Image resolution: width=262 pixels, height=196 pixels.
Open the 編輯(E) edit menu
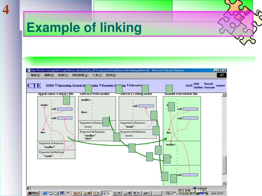49,75
